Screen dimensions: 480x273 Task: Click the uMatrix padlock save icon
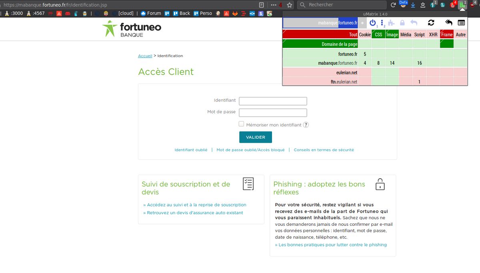coord(402,23)
